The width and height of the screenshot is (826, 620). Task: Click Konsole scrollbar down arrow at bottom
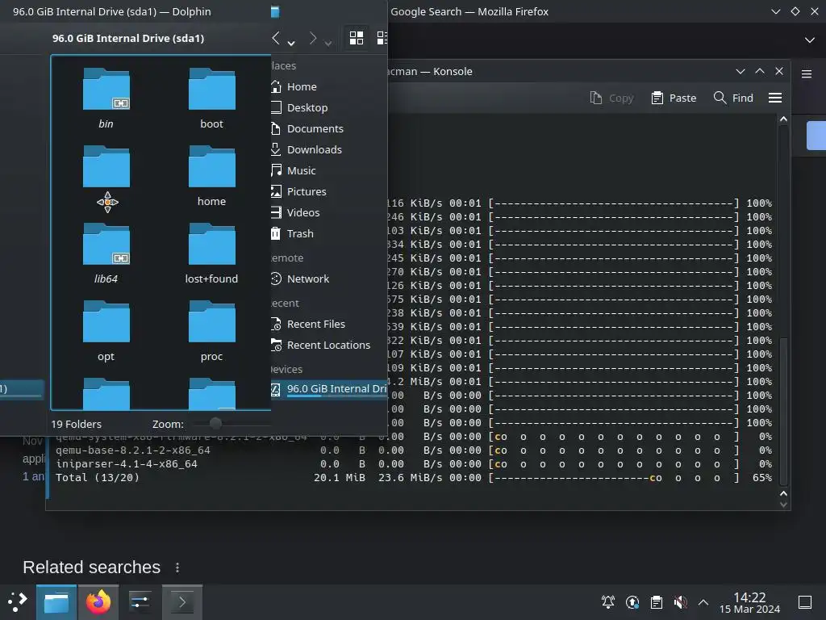[x=783, y=505]
